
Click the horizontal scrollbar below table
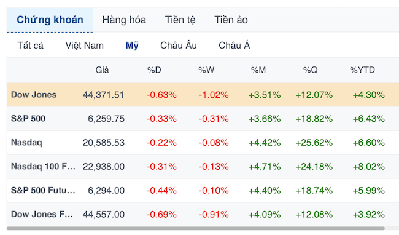click(x=196, y=228)
